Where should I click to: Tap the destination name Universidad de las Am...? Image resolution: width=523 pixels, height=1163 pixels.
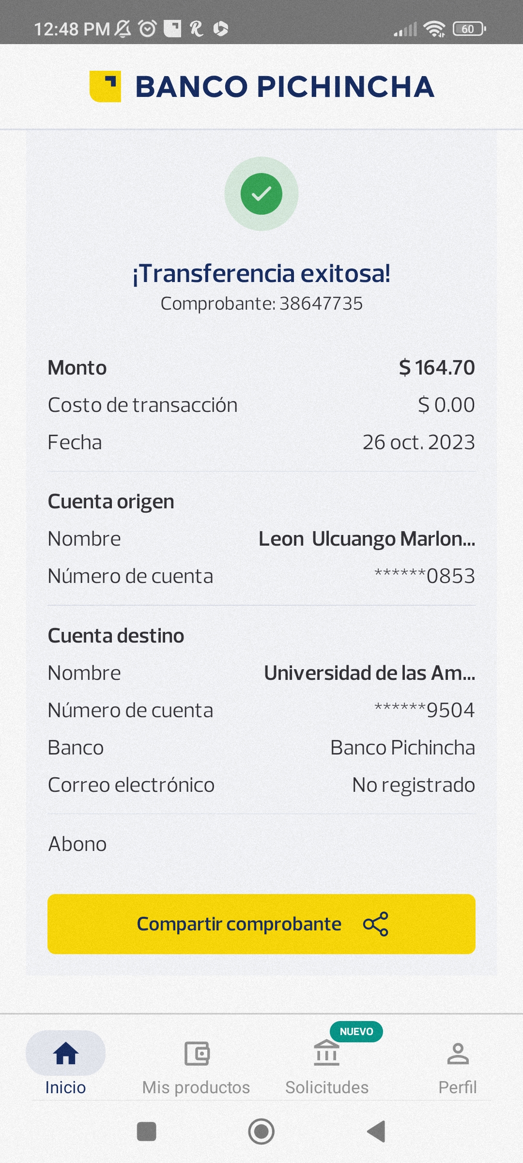coord(369,673)
